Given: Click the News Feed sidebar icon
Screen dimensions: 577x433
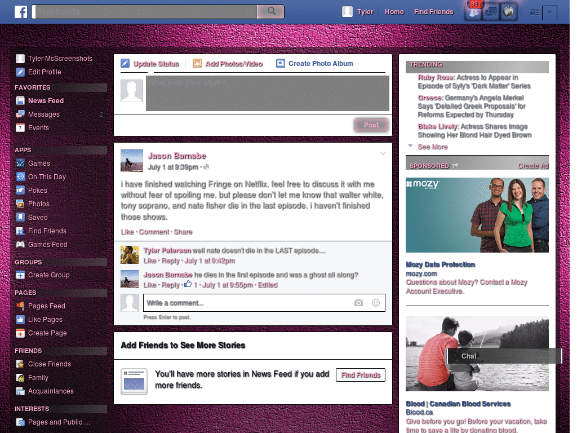Looking at the screenshot, I should (x=20, y=100).
